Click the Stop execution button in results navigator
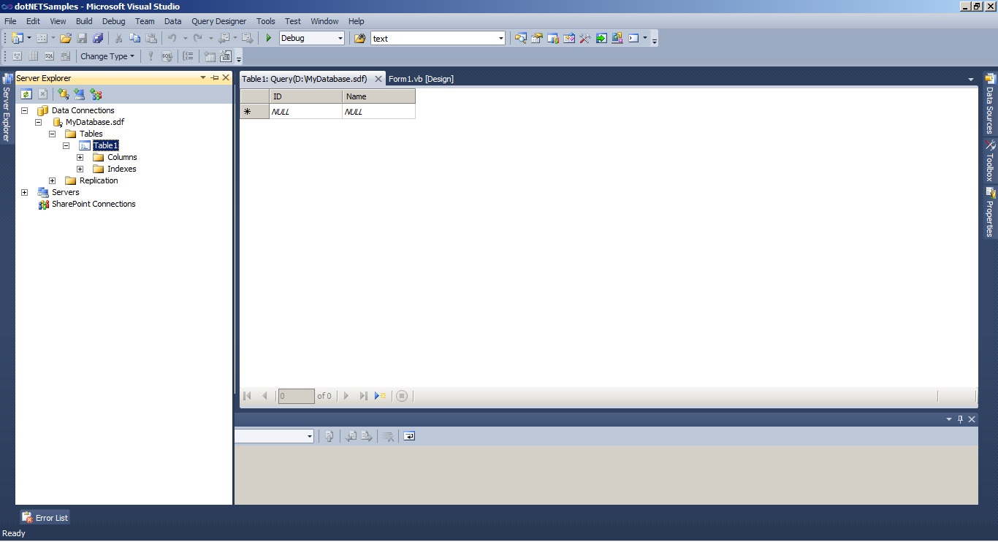Screen dimensions: 998x542 pos(402,395)
